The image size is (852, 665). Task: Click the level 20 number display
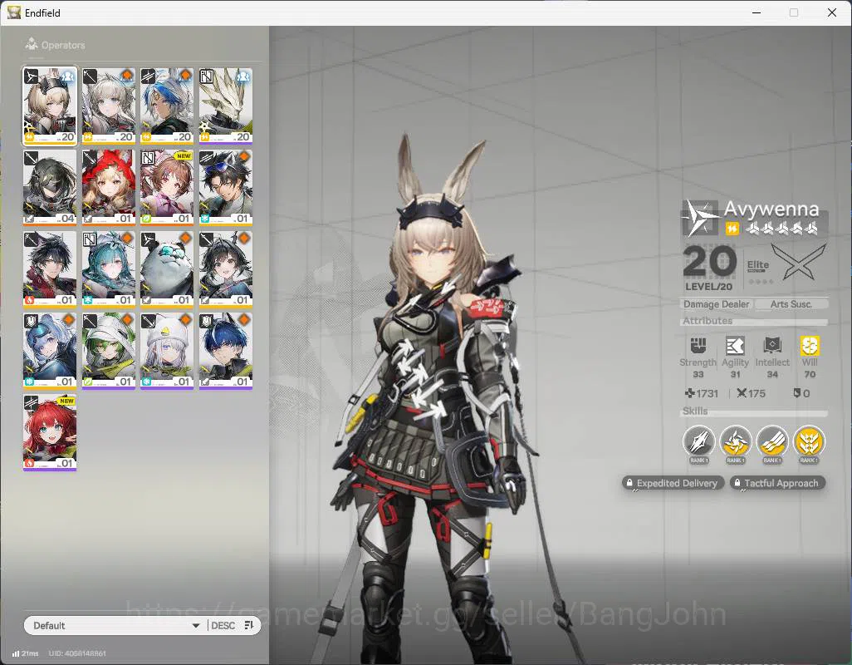[x=710, y=262]
